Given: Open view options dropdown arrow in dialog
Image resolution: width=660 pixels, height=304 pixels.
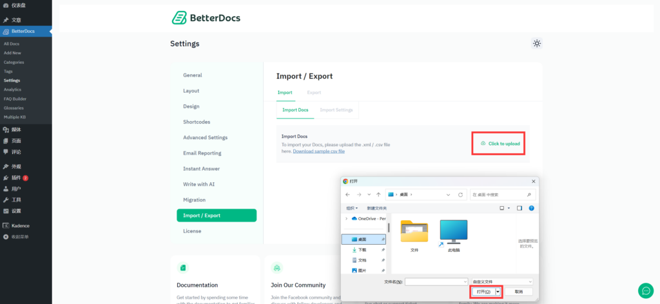Looking at the screenshot, I should [509, 208].
